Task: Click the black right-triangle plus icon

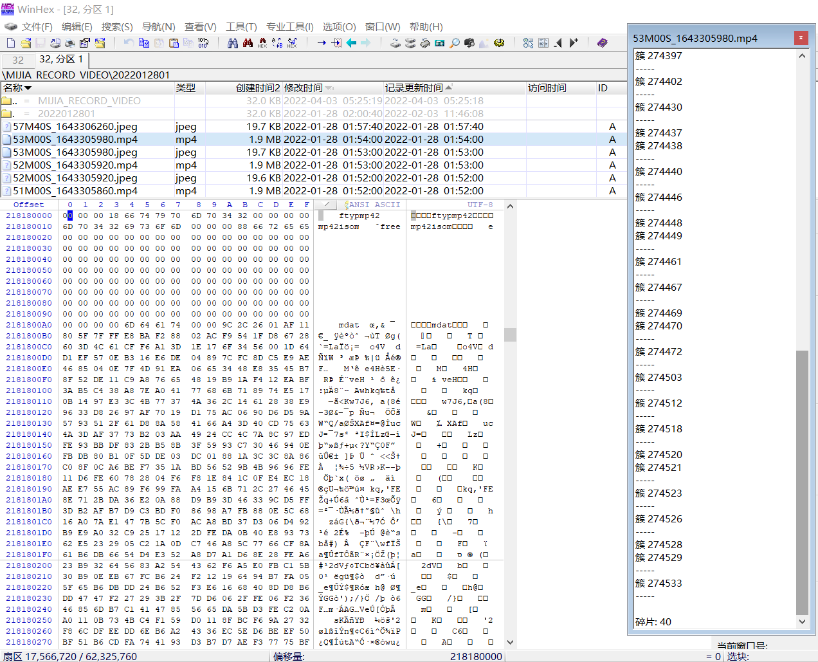Action: tap(574, 43)
